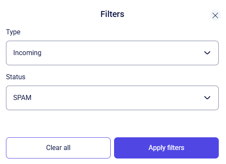Toggle the Type combo box arrow
The height and width of the screenshot is (164, 226).
point(207,53)
